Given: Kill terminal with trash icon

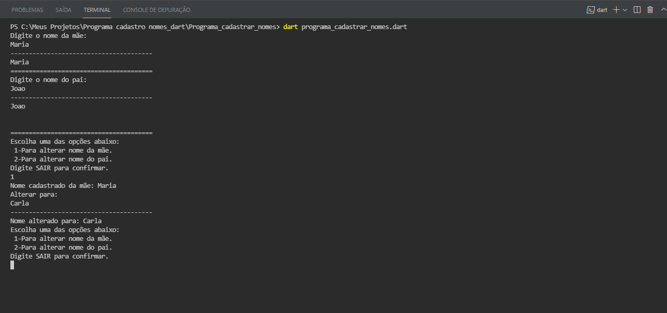Looking at the screenshot, I should 650,10.
